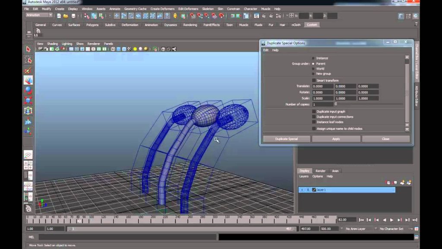Play animation backwards
The height and width of the screenshot is (249, 442).
click(384, 220)
